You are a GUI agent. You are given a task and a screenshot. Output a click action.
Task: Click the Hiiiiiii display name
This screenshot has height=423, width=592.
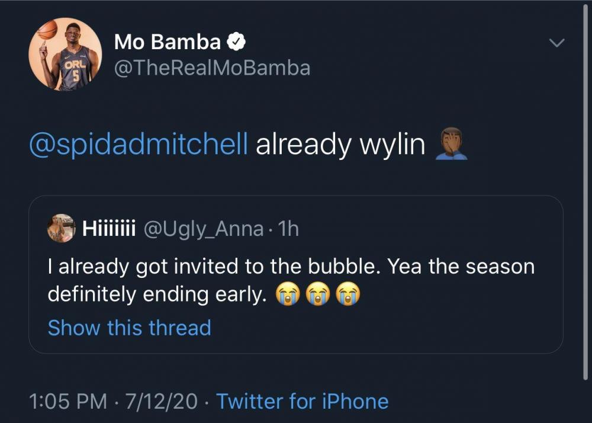[x=110, y=229]
